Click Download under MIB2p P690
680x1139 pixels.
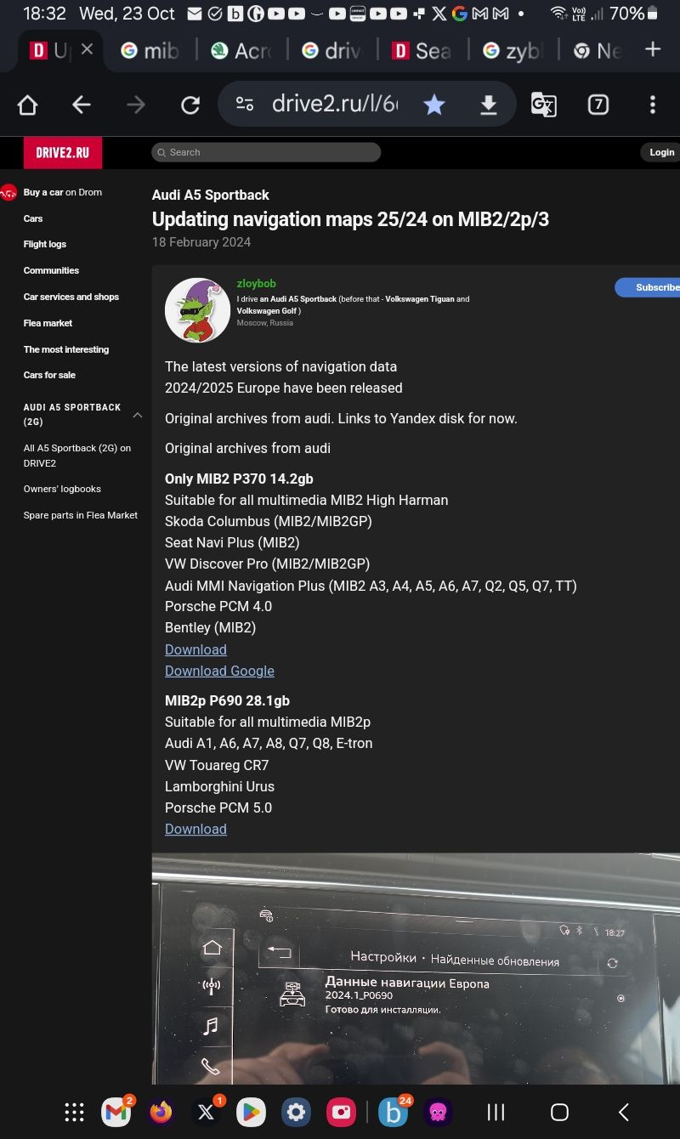coord(195,829)
